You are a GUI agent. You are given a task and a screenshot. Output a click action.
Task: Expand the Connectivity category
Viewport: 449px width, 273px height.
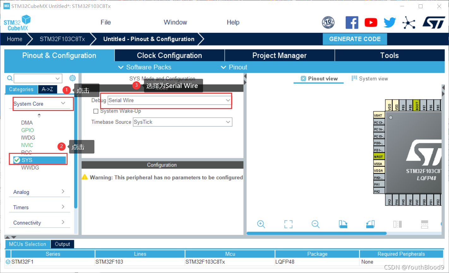[x=39, y=223]
